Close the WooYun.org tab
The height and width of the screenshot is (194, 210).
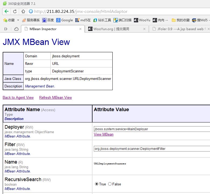coord(144,29)
